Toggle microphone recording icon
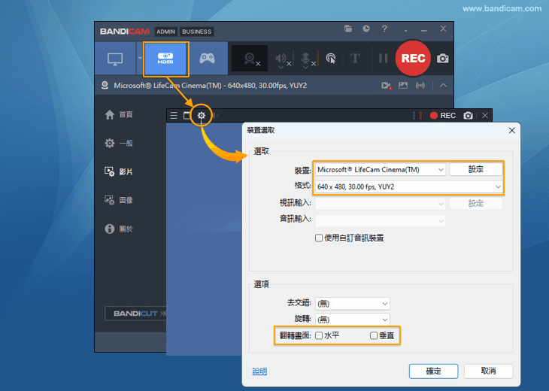The image size is (549, 391). pos(307,59)
